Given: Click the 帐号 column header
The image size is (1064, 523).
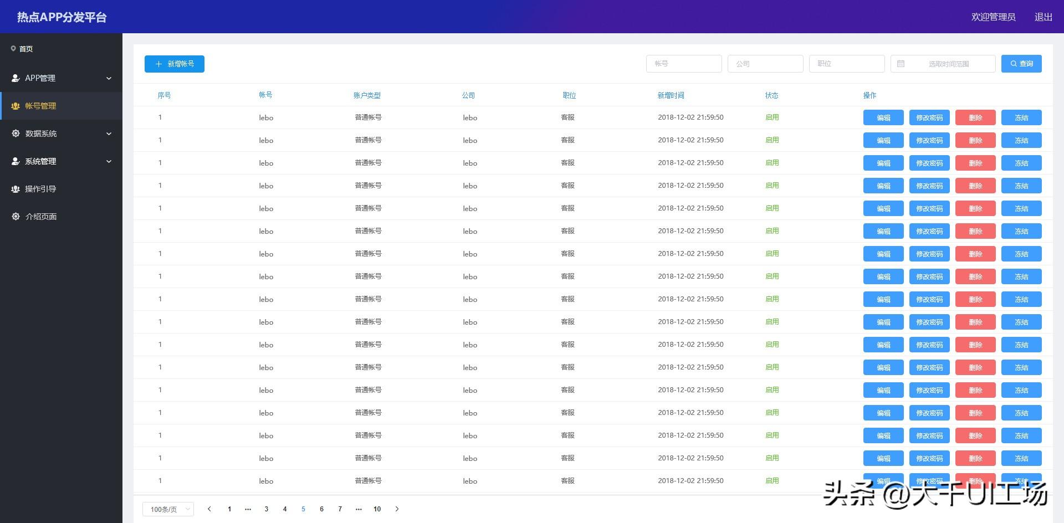Looking at the screenshot, I should pyautogui.click(x=265, y=95).
